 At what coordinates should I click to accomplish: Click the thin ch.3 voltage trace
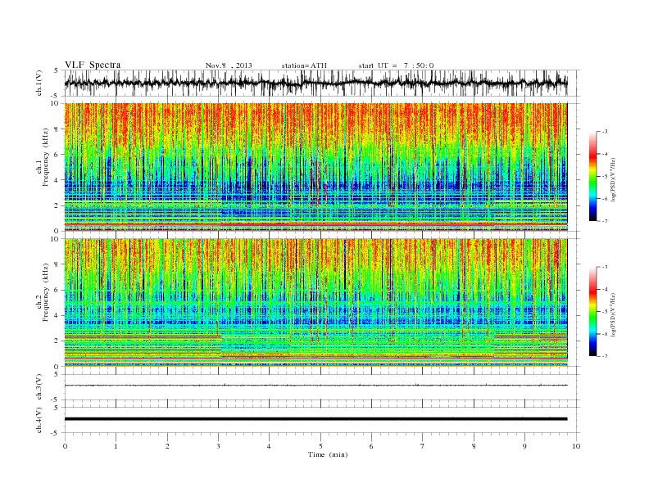point(315,386)
